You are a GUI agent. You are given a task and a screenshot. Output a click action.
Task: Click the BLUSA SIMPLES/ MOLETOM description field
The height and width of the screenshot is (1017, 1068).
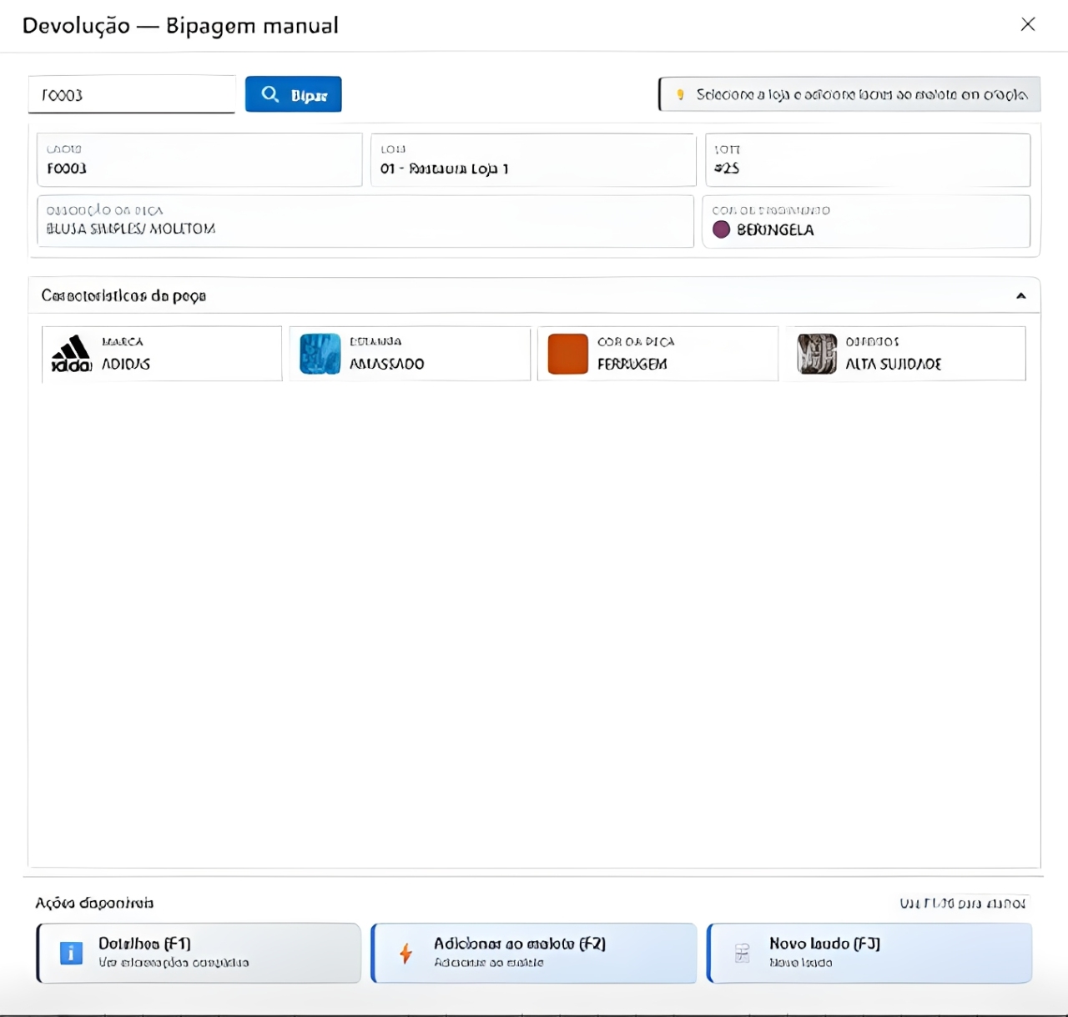pos(365,222)
